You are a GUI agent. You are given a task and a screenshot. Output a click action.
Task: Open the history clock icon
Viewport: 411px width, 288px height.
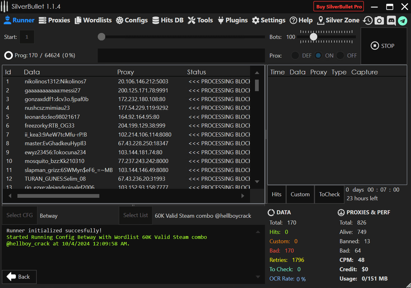(x=368, y=21)
